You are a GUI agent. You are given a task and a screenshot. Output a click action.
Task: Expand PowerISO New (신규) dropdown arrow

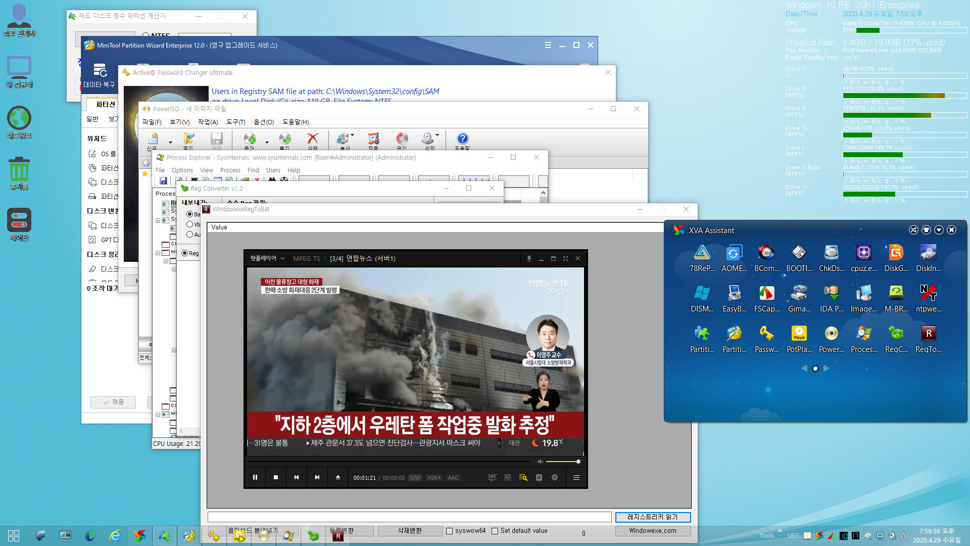pos(170,142)
